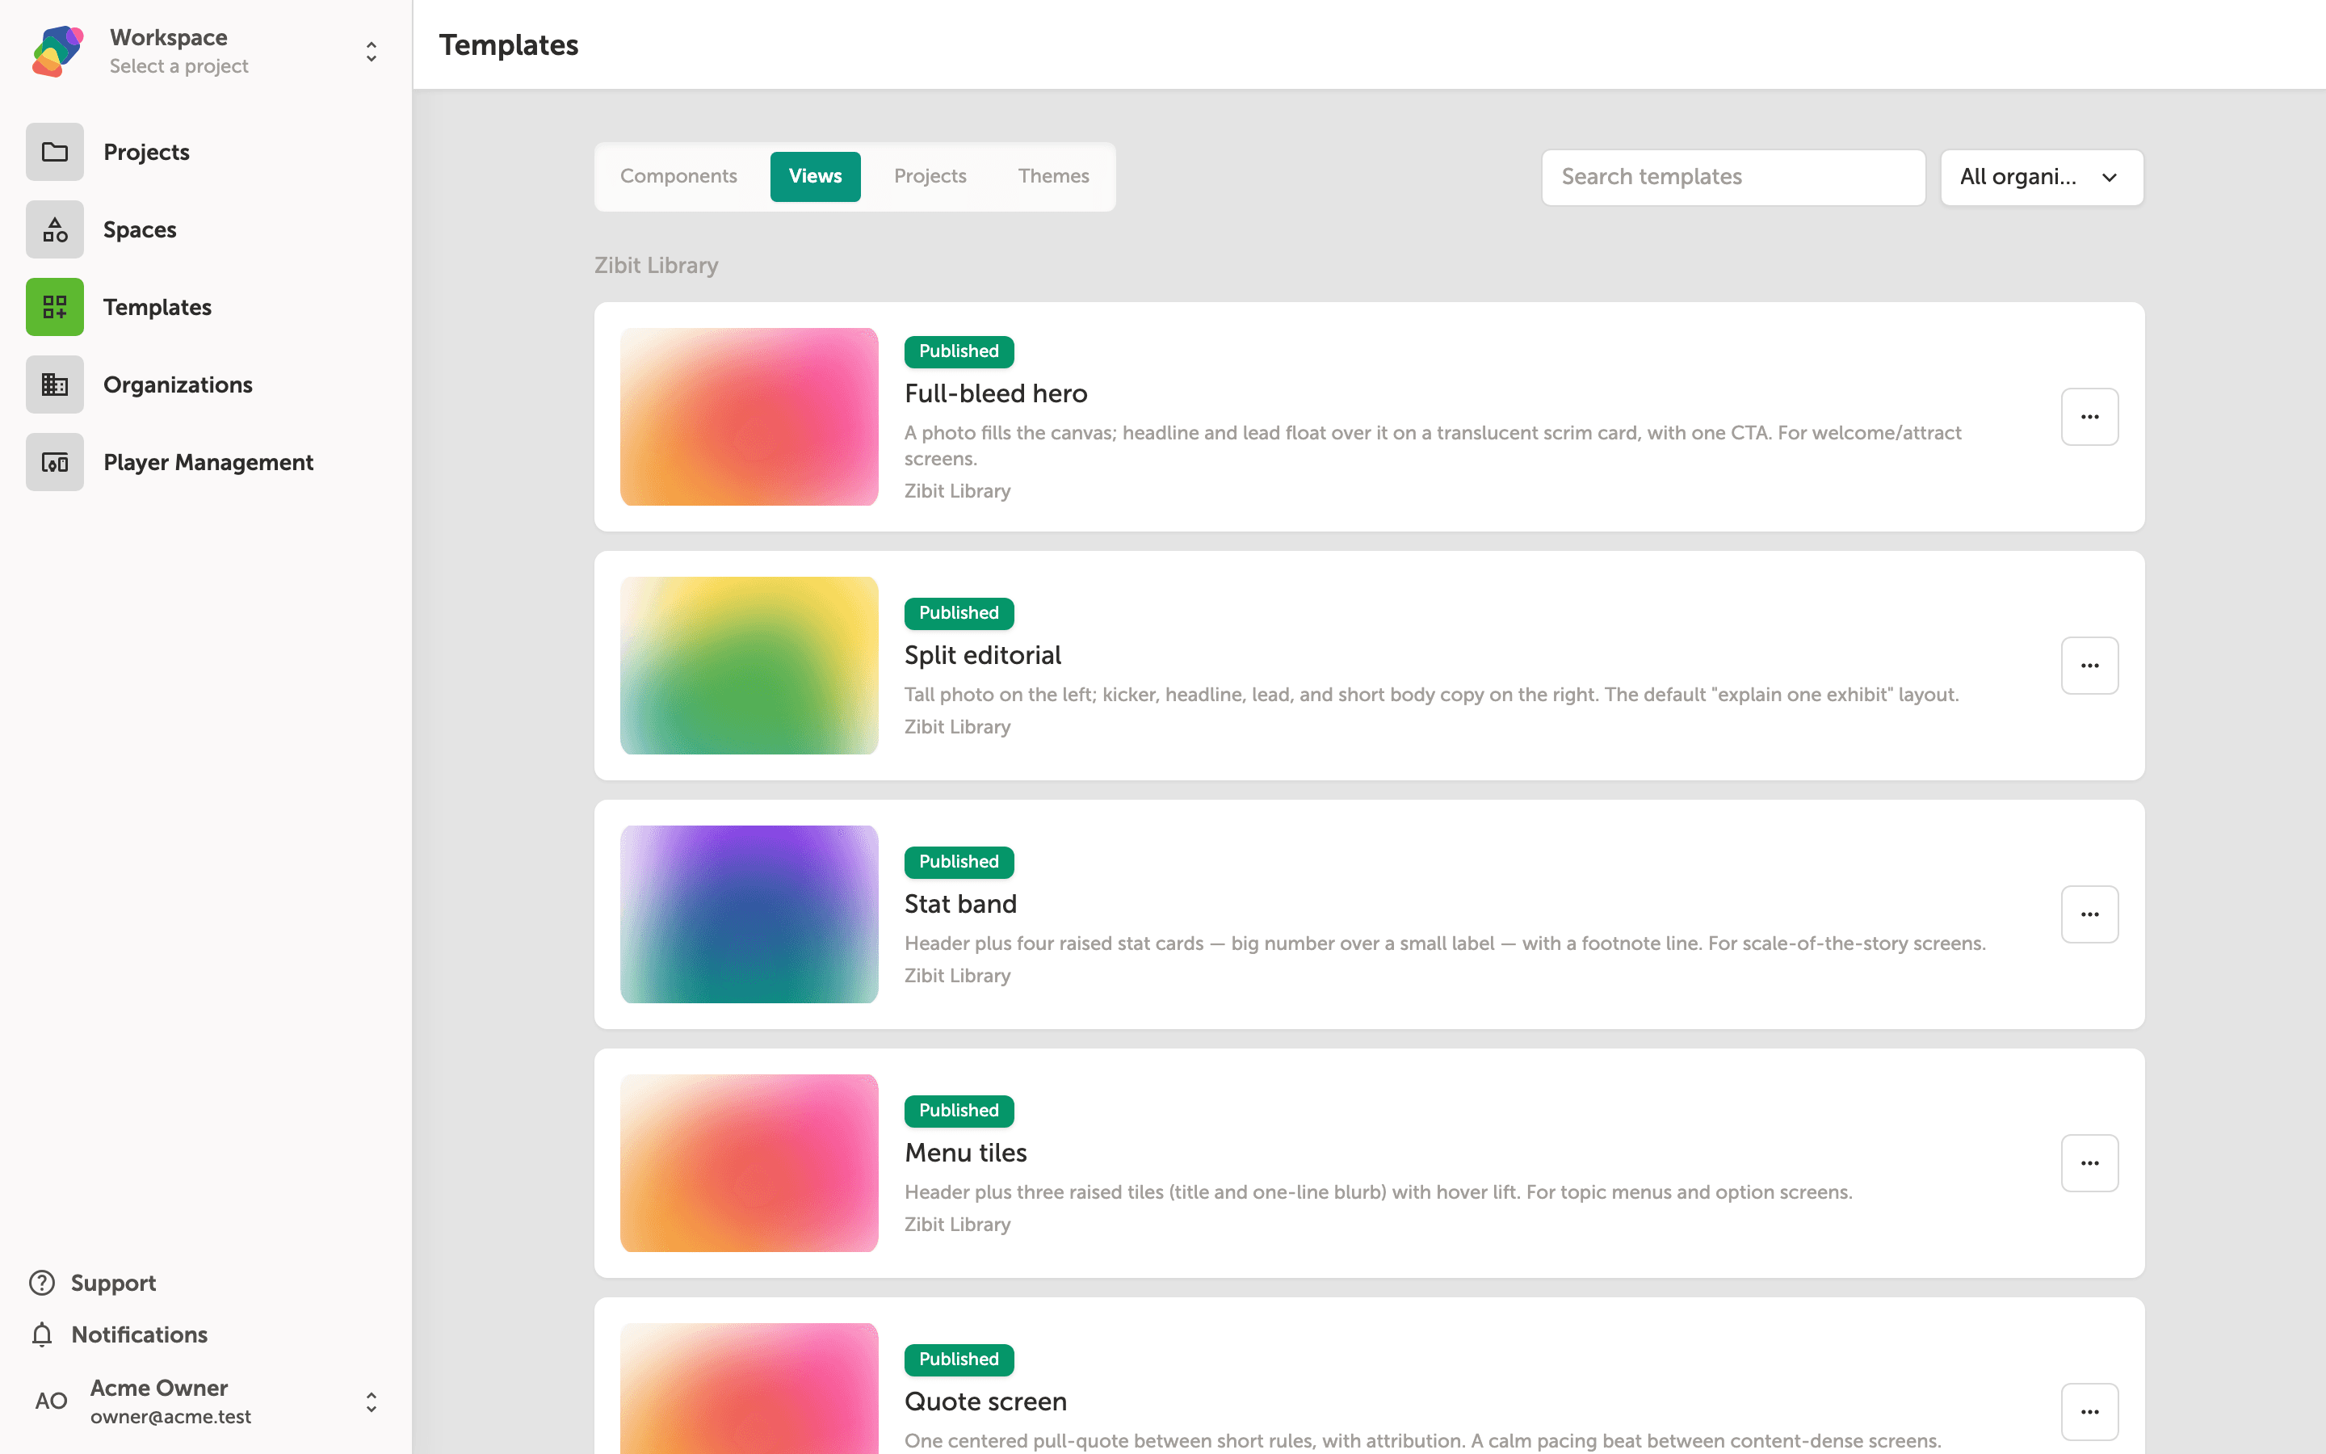Viewport: 2326px width, 1454px height.
Task: Open the Organizations building icon
Action: coord(55,385)
